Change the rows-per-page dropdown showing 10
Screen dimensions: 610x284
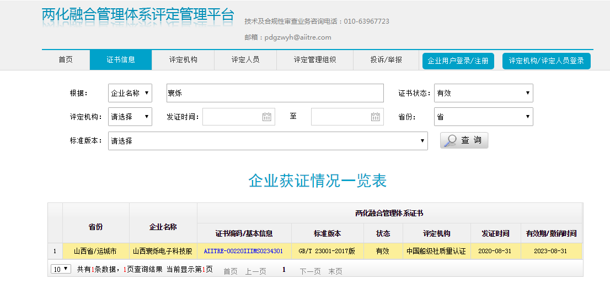tap(61, 269)
